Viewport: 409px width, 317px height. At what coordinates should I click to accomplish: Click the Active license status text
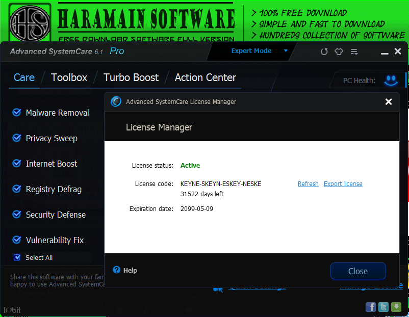pos(190,166)
